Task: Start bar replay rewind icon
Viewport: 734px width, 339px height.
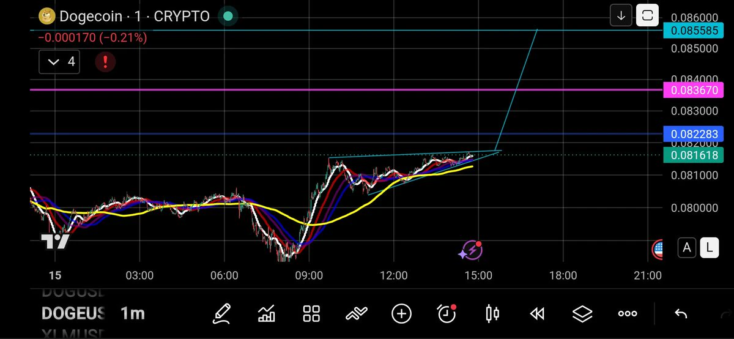Action: point(537,314)
